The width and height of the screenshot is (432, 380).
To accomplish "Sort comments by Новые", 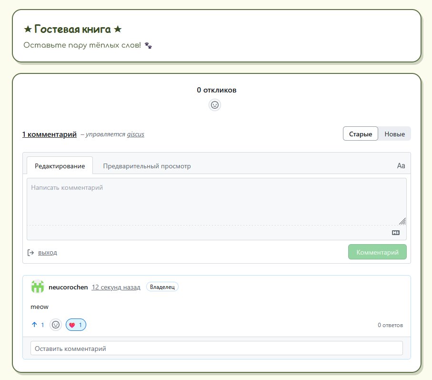I will pos(394,134).
